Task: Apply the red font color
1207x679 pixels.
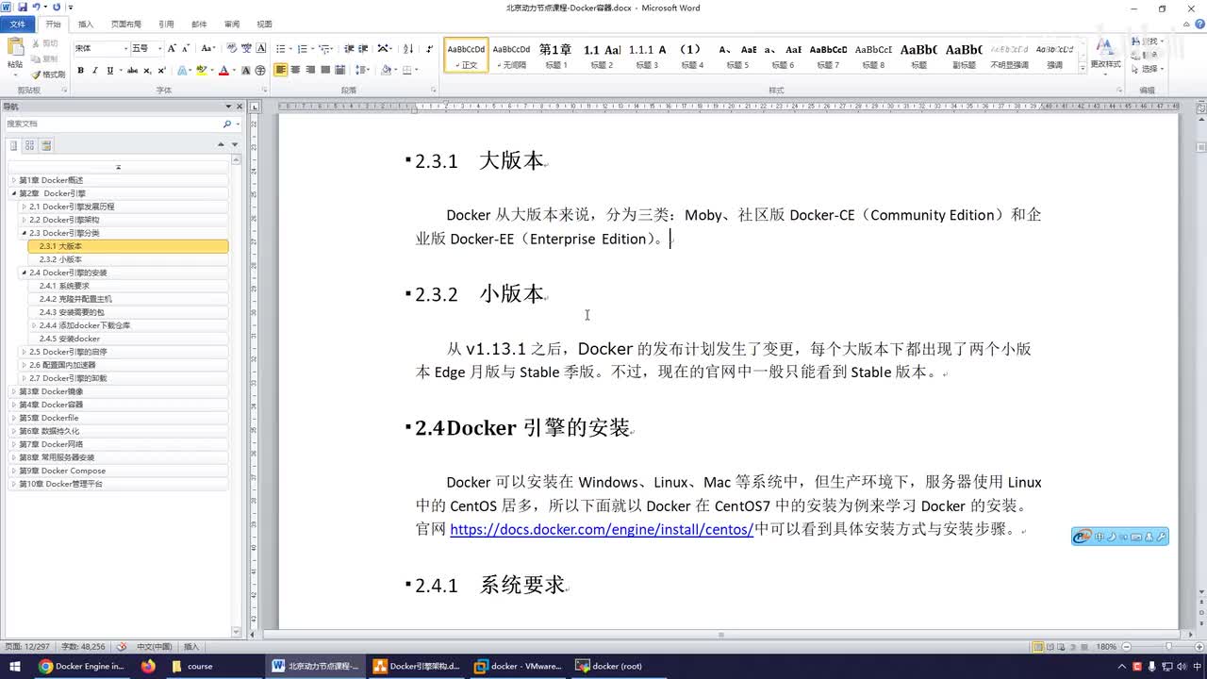Action: tap(223, 70)
